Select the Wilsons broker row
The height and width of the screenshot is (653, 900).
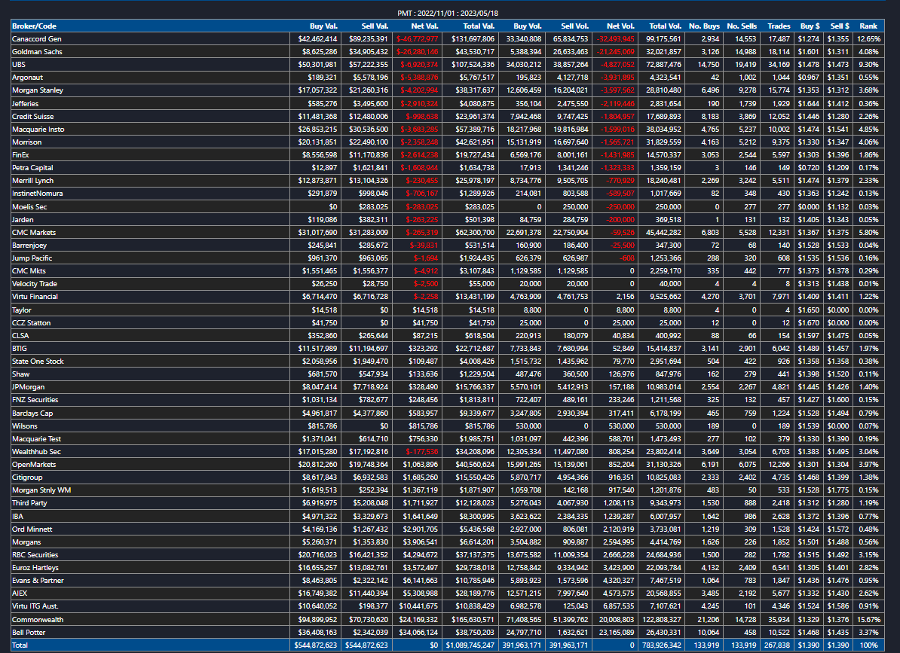click(448, 426)
